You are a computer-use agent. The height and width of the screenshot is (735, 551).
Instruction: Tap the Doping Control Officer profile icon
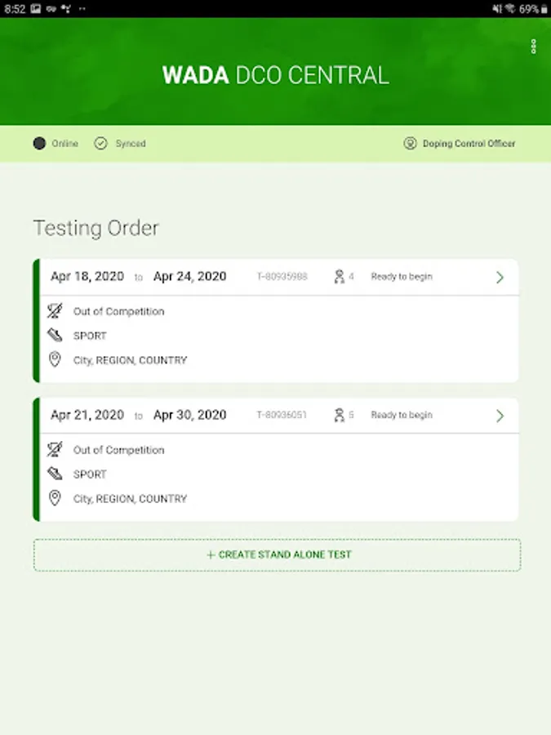click(410, 144)
